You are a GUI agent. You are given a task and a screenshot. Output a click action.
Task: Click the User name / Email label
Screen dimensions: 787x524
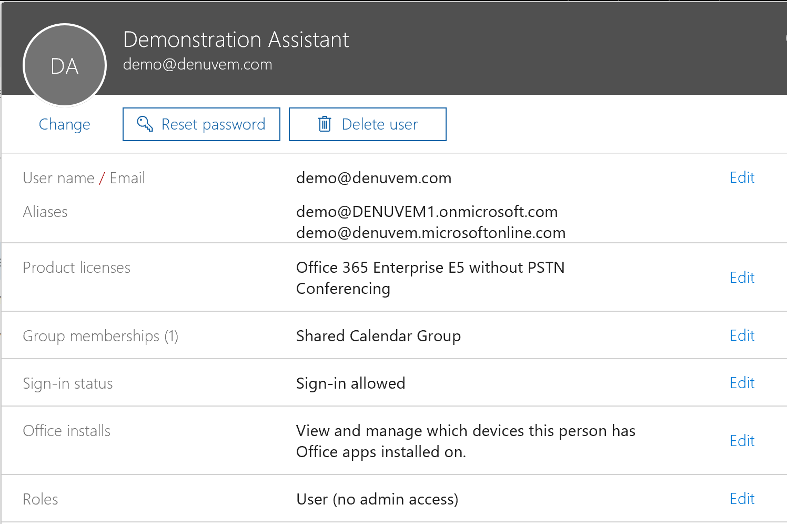coord(84,178)
